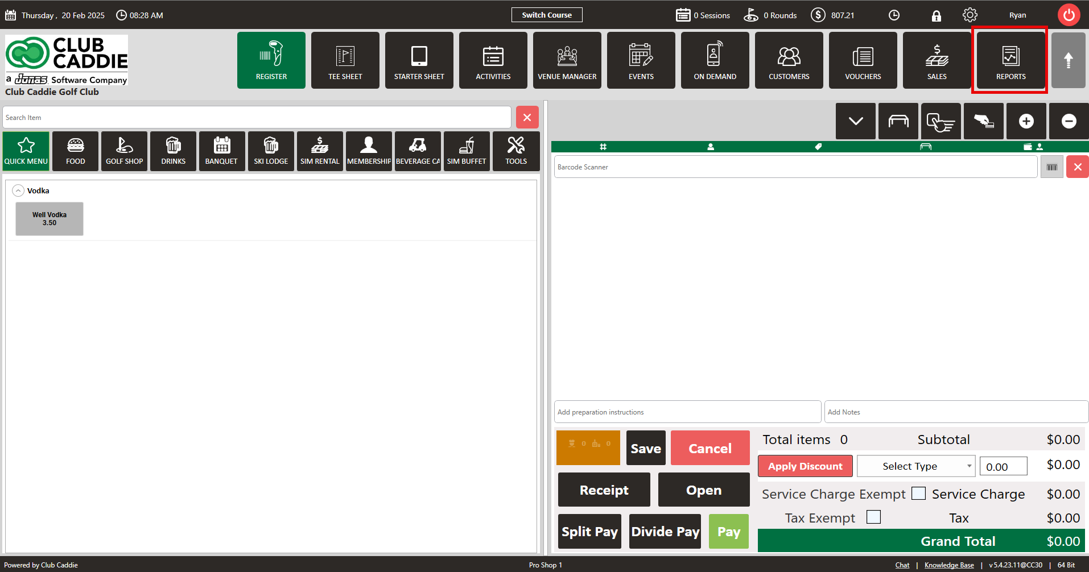Open the Customers module
The height and width of the screenshot is (572, 1089).
click(x=789, y=60)
